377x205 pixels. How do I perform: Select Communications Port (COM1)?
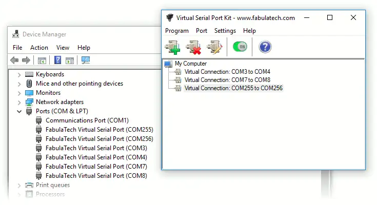(x=87, y=120)
